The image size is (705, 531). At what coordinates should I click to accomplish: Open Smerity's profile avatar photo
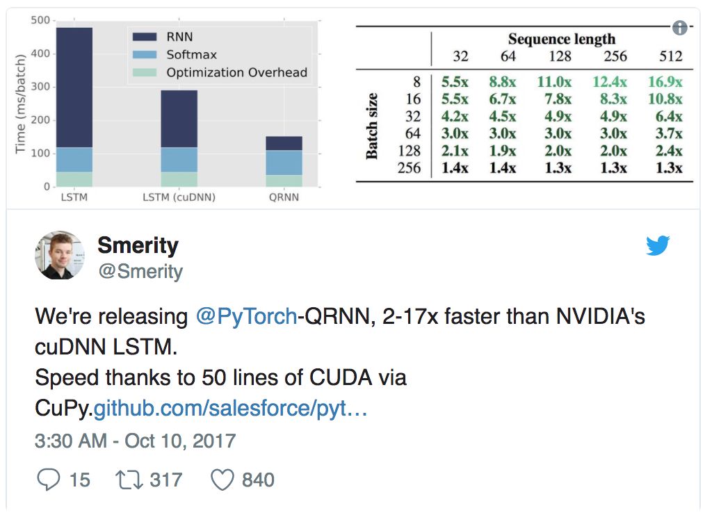[59, 255]
